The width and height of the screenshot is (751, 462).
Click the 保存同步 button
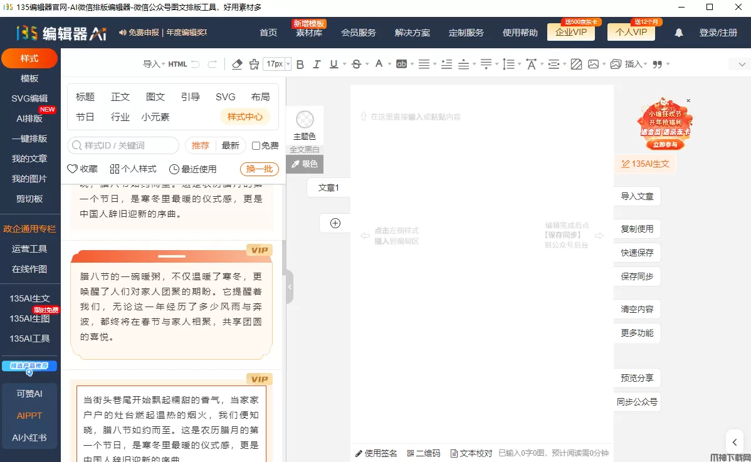tap(637, 276)
